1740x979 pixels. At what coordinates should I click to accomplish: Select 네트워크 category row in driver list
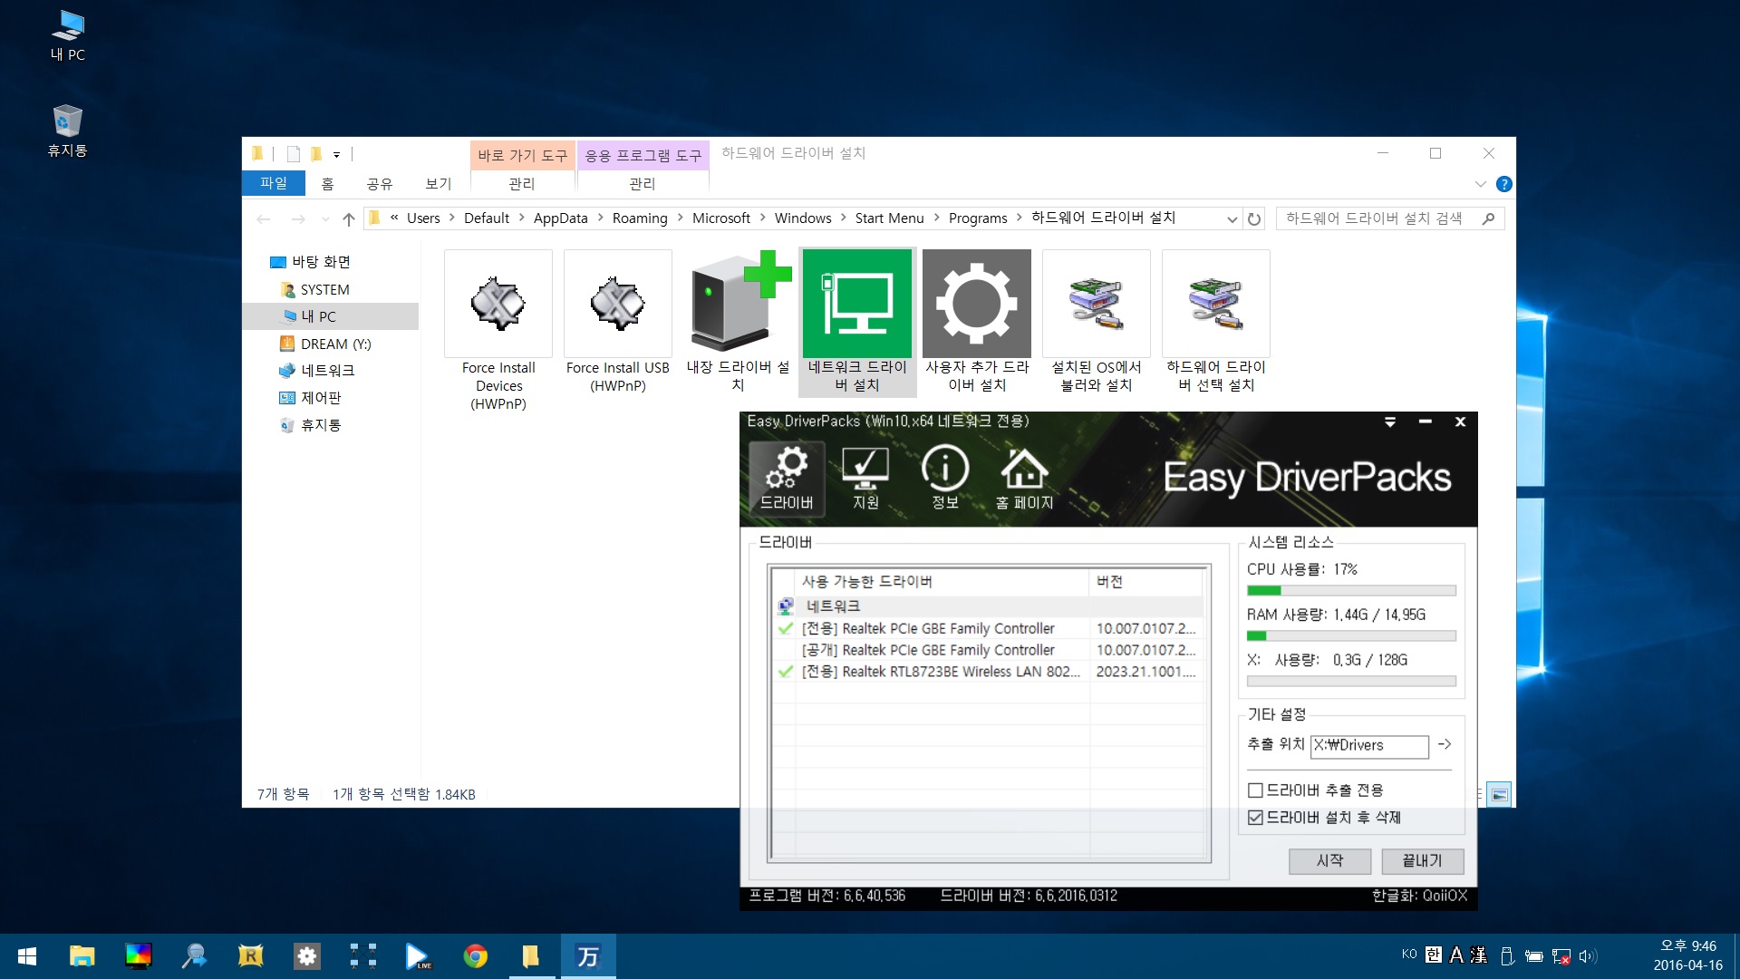[x=990, y=606]
